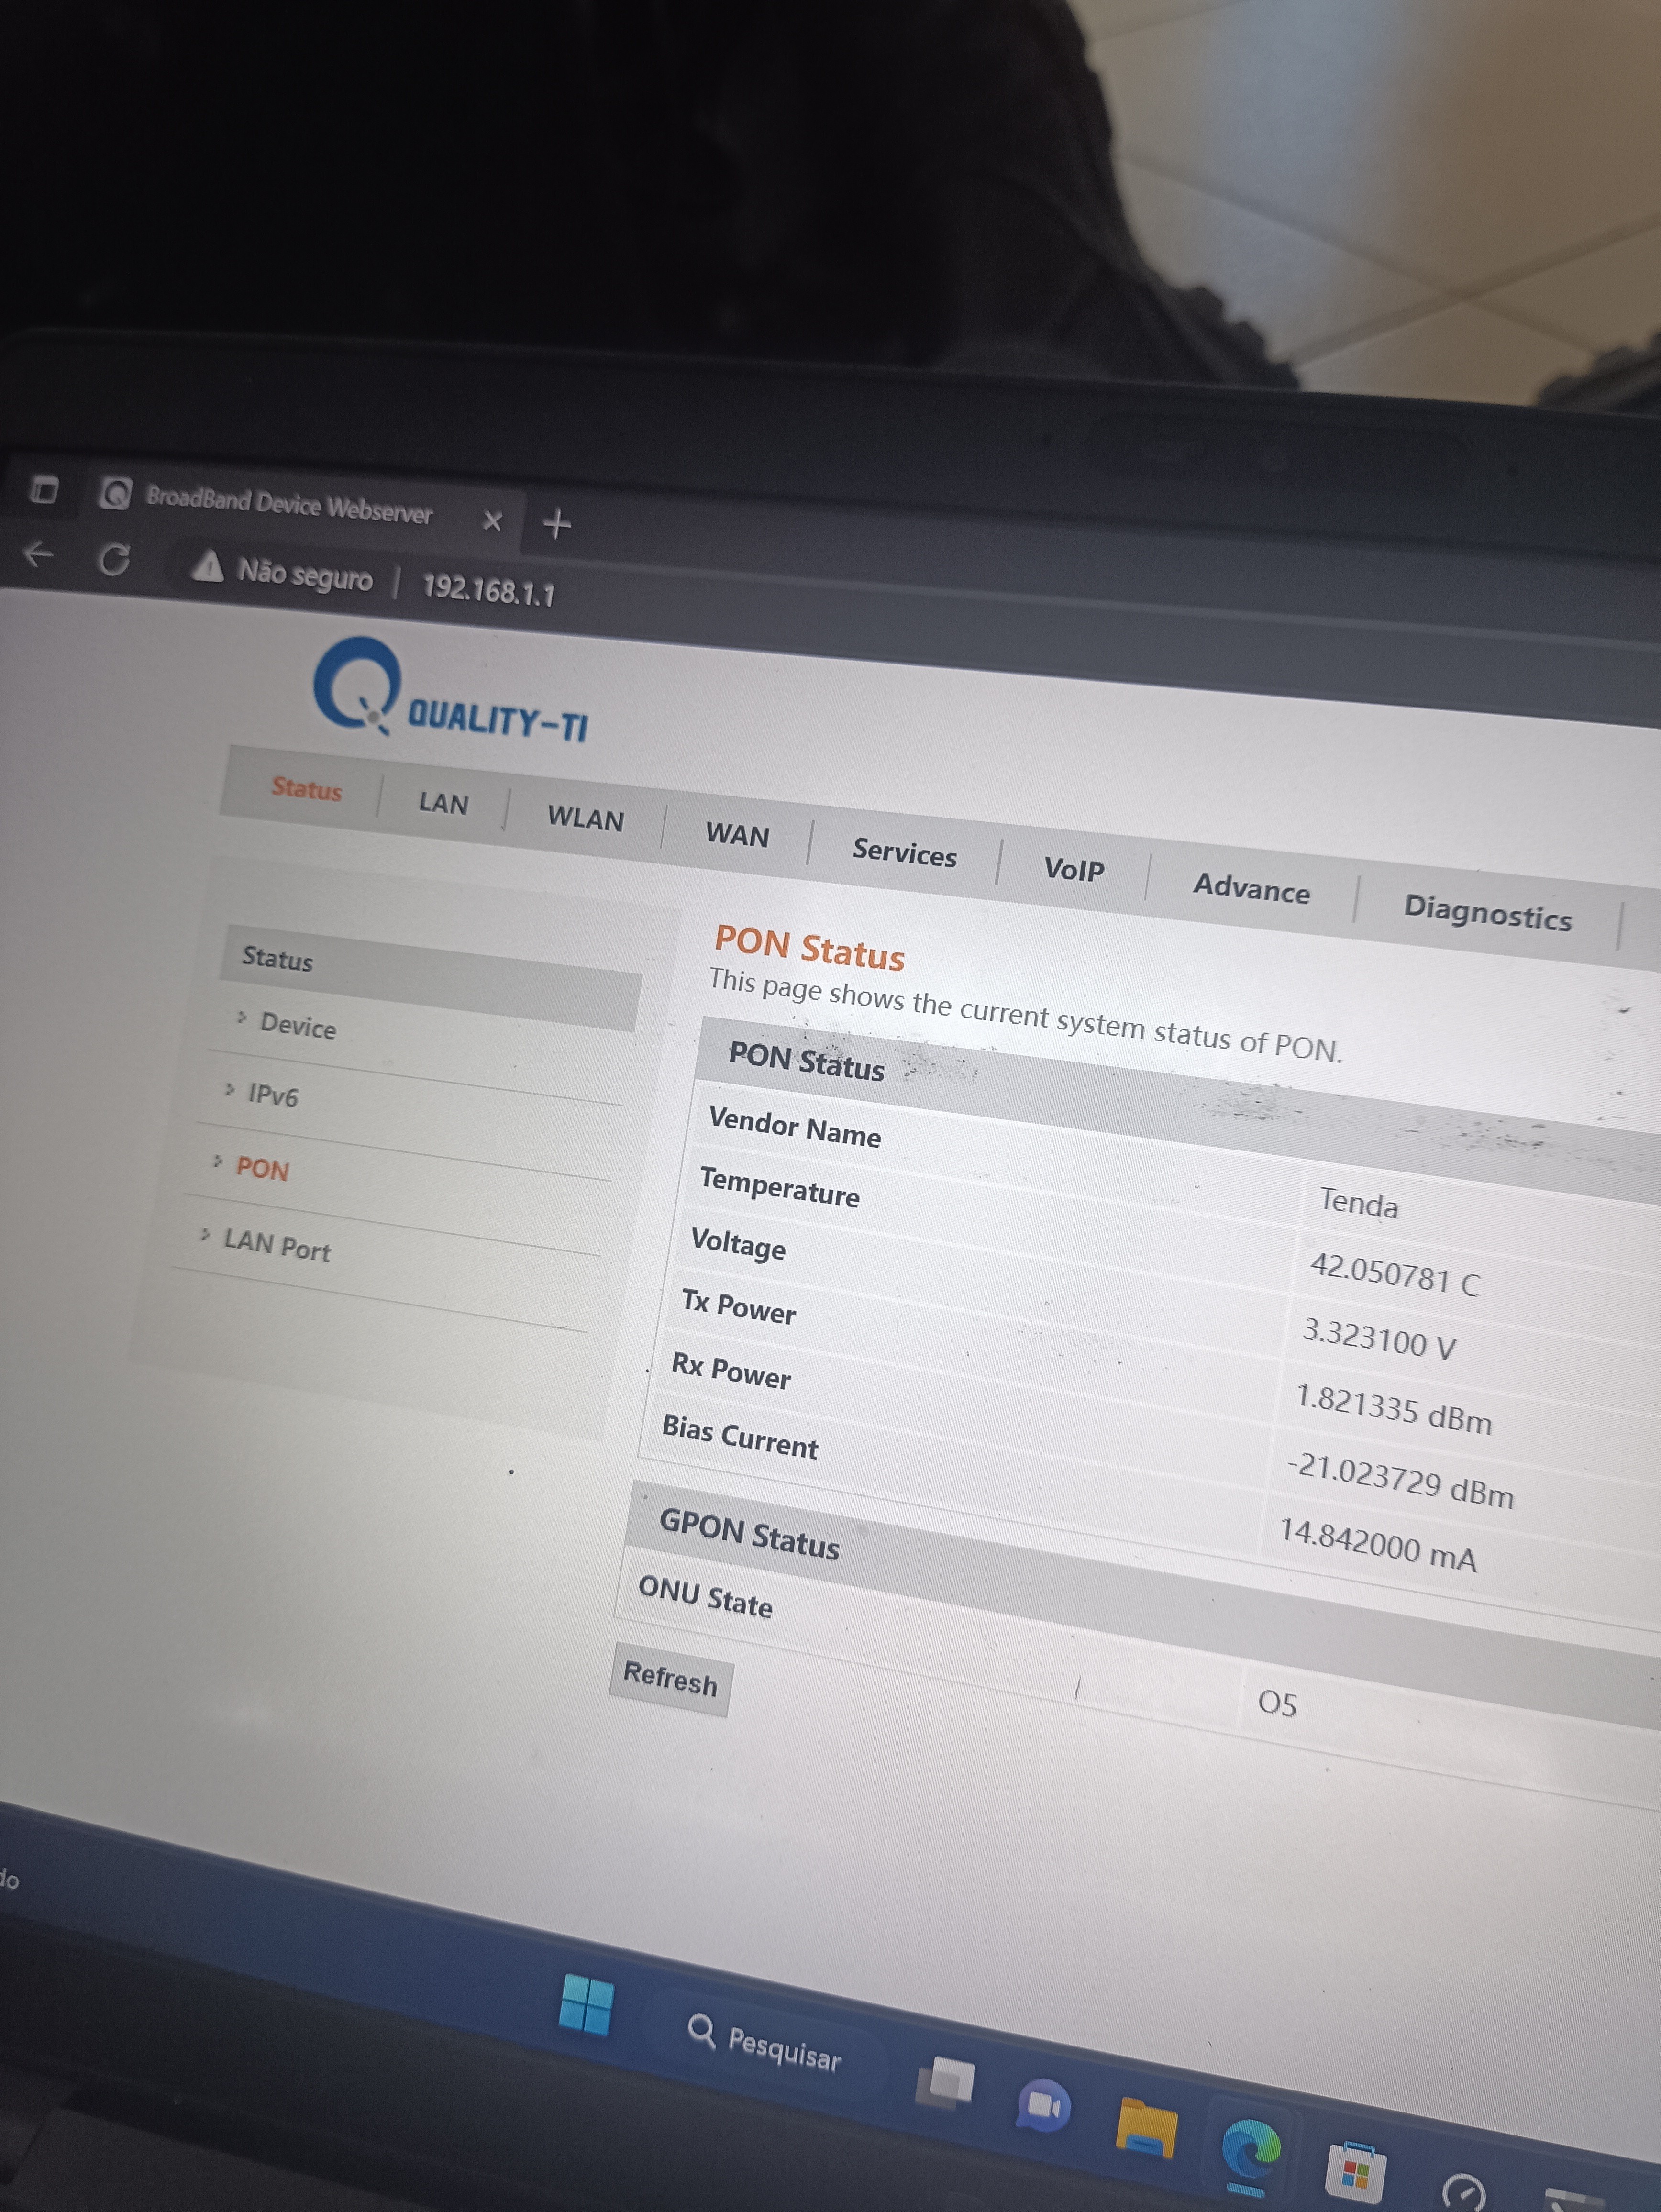
Task: Open tab actions menu icon
Action: pos(44,490)
